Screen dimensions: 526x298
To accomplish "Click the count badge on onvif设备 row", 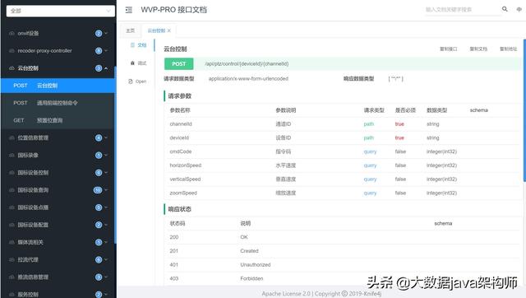I will pyautogui.click(x=99, y=33).
